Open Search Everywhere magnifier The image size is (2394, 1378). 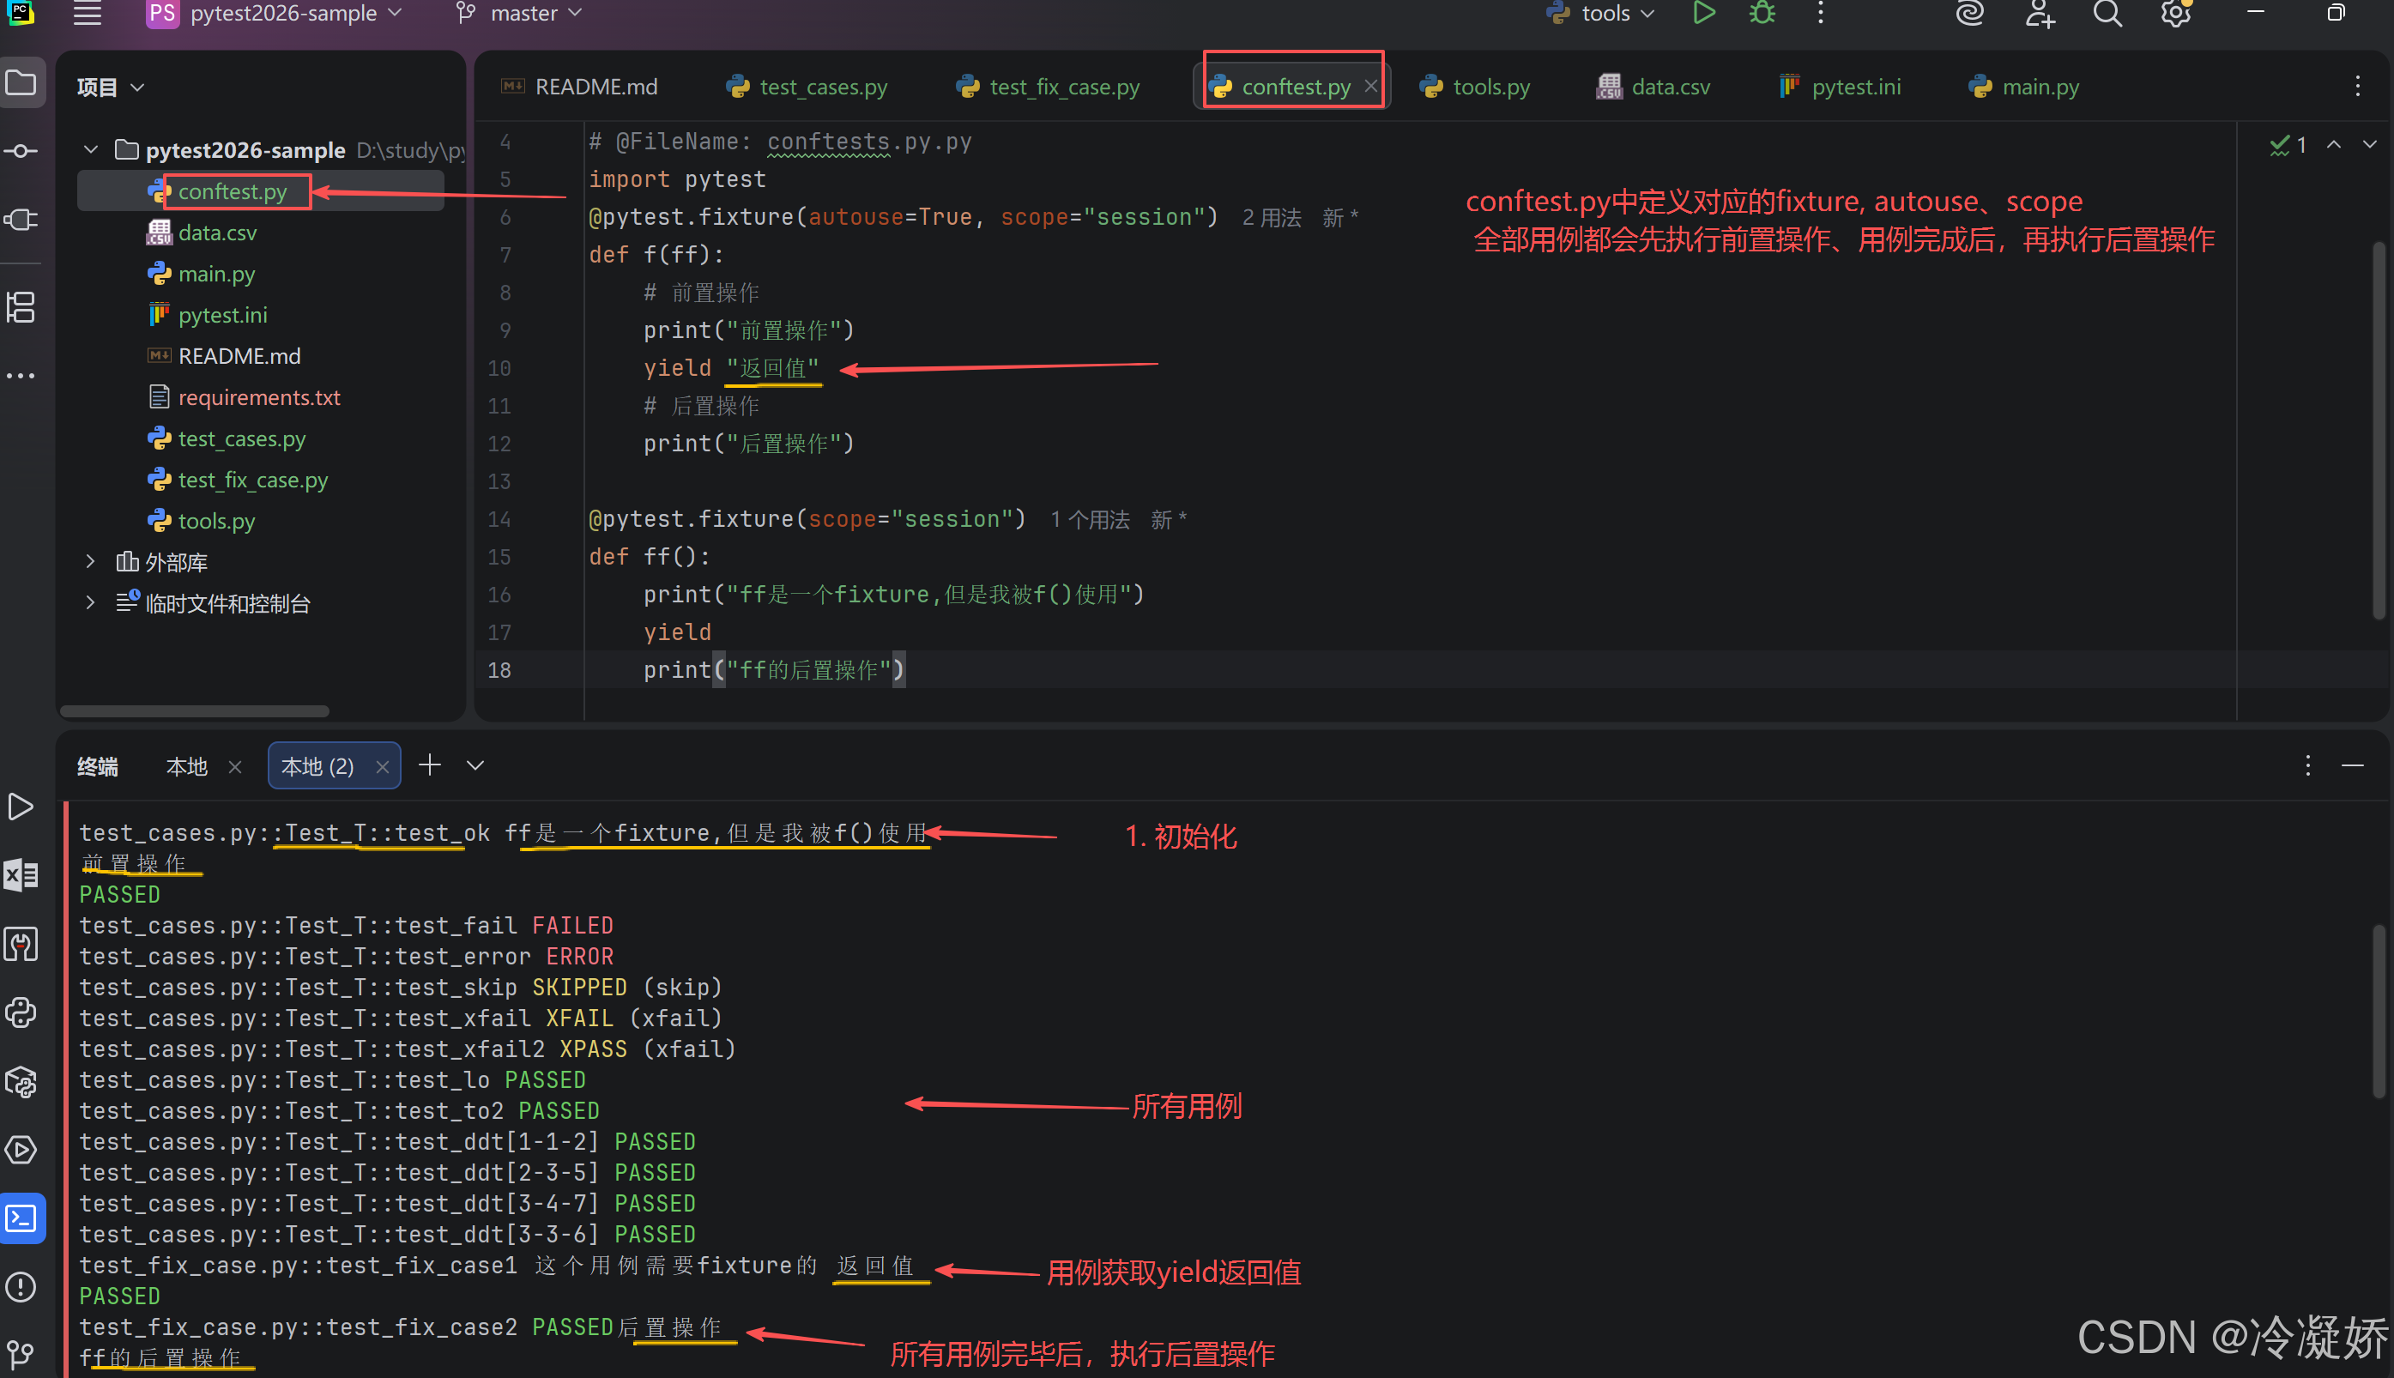[2107, 13]
